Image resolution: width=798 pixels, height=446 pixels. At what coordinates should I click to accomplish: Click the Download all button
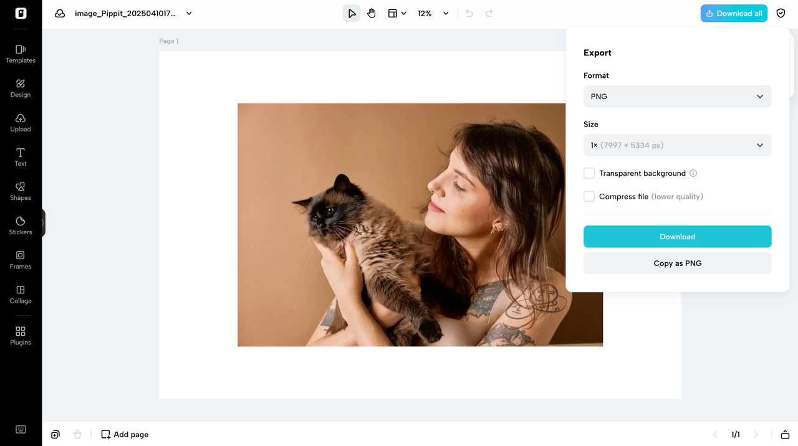(x=733, y=12)
